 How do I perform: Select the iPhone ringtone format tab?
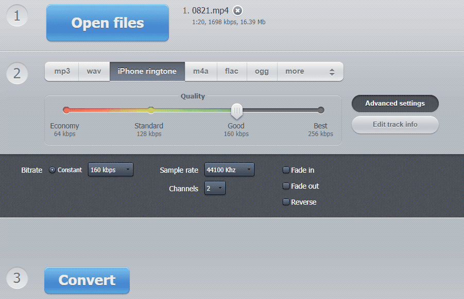[x=147, y=72]
